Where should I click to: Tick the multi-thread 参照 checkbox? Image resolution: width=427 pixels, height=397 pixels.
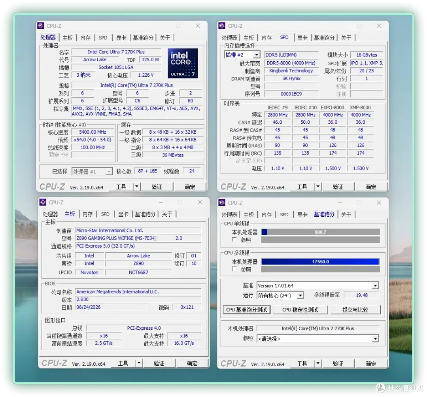[x=234, y=269]
